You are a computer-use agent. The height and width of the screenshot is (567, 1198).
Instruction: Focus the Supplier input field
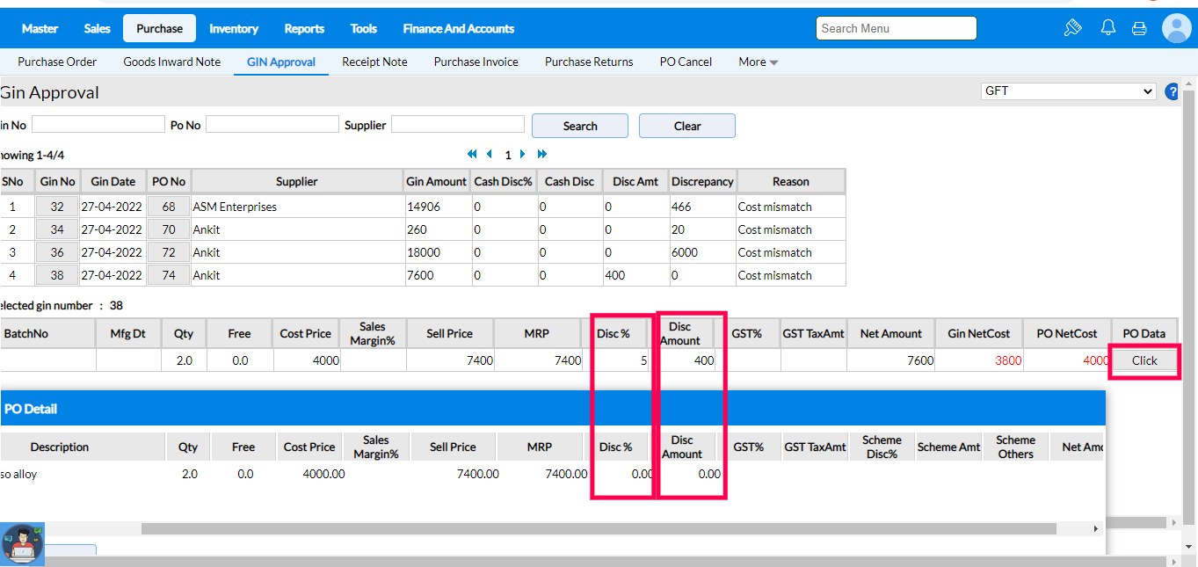pyautogui.click(x=458, y=125)
